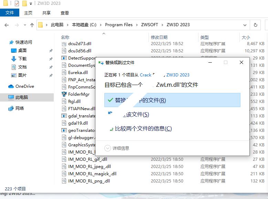268x199 pixels.
Task: Click the properties checkmark icon in title bar
Action: [17, 3]
